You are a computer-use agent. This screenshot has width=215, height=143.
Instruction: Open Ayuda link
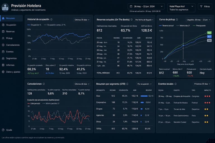pos(7,130)
